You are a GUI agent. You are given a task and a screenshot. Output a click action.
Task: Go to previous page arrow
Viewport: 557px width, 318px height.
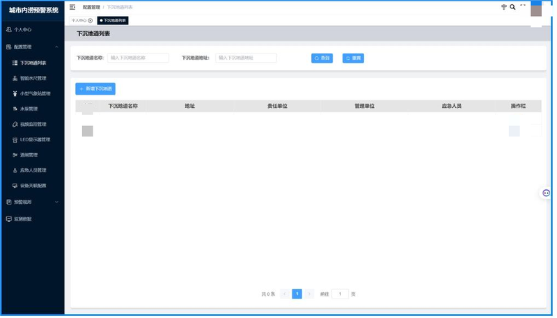click(285, 294)
